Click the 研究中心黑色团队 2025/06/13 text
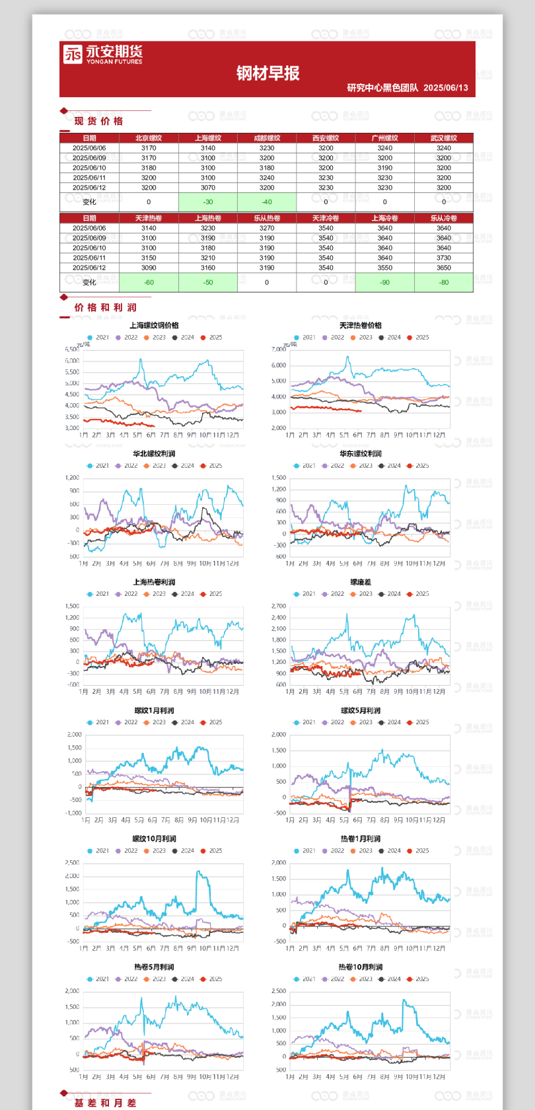Screen dimensions: 535x1110 pos(408,88)
